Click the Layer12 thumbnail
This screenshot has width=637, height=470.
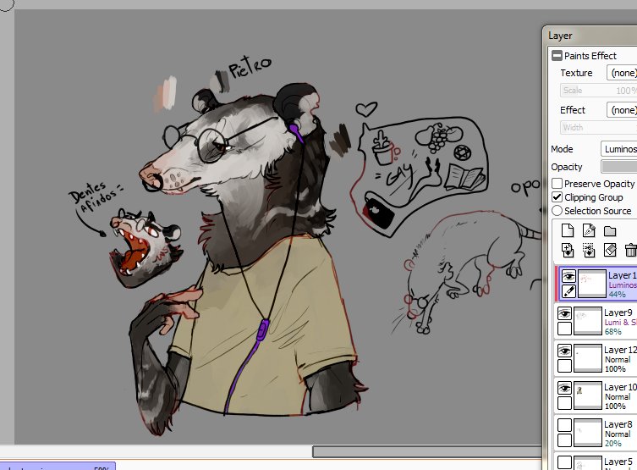click(587, 358)
